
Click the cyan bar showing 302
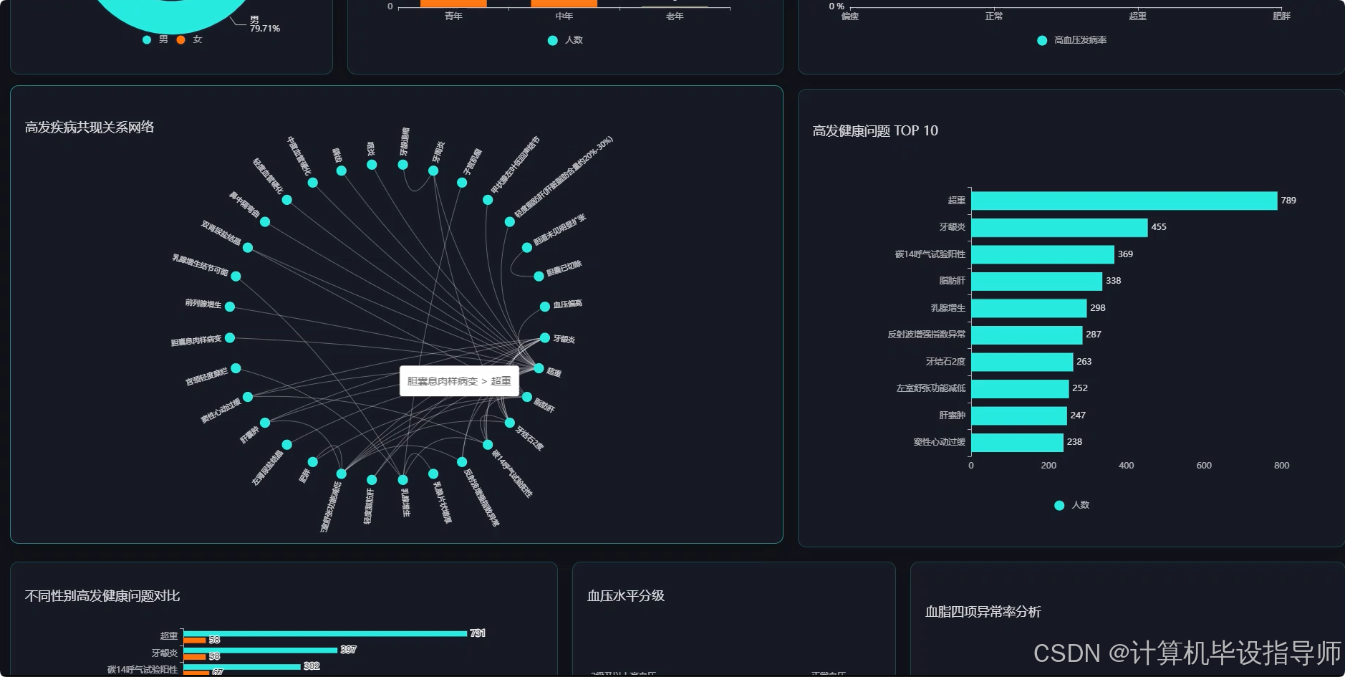coord(242,666)
